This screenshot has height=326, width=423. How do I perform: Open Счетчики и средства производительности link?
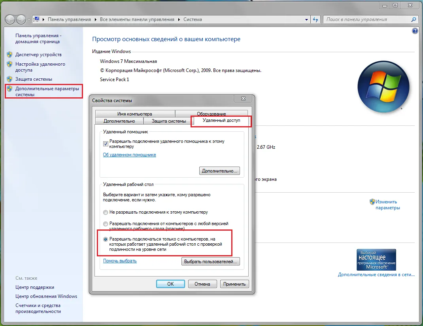[38, 309]
